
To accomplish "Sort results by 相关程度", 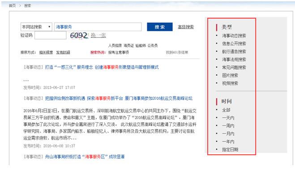I will tap(46, 52).
